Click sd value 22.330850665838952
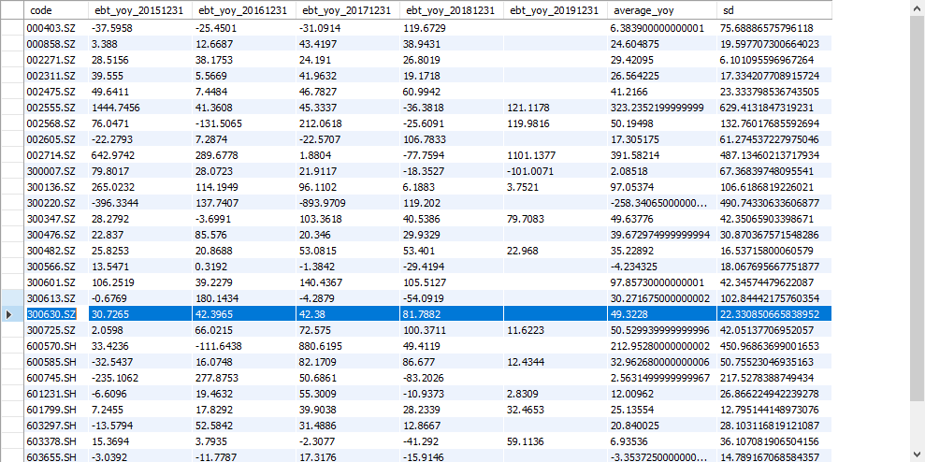This screenshot has height=462, width=925. pos(774,314)
